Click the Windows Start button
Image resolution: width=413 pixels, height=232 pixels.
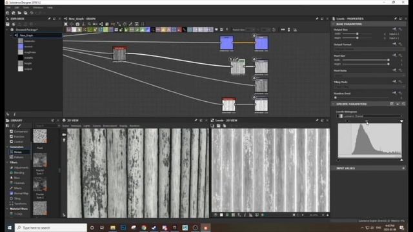pos(10,227)
